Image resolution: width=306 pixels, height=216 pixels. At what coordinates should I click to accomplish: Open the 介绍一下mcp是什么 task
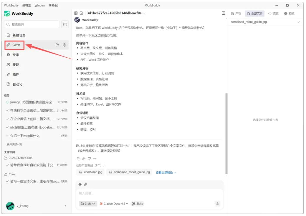pos(37,136)
